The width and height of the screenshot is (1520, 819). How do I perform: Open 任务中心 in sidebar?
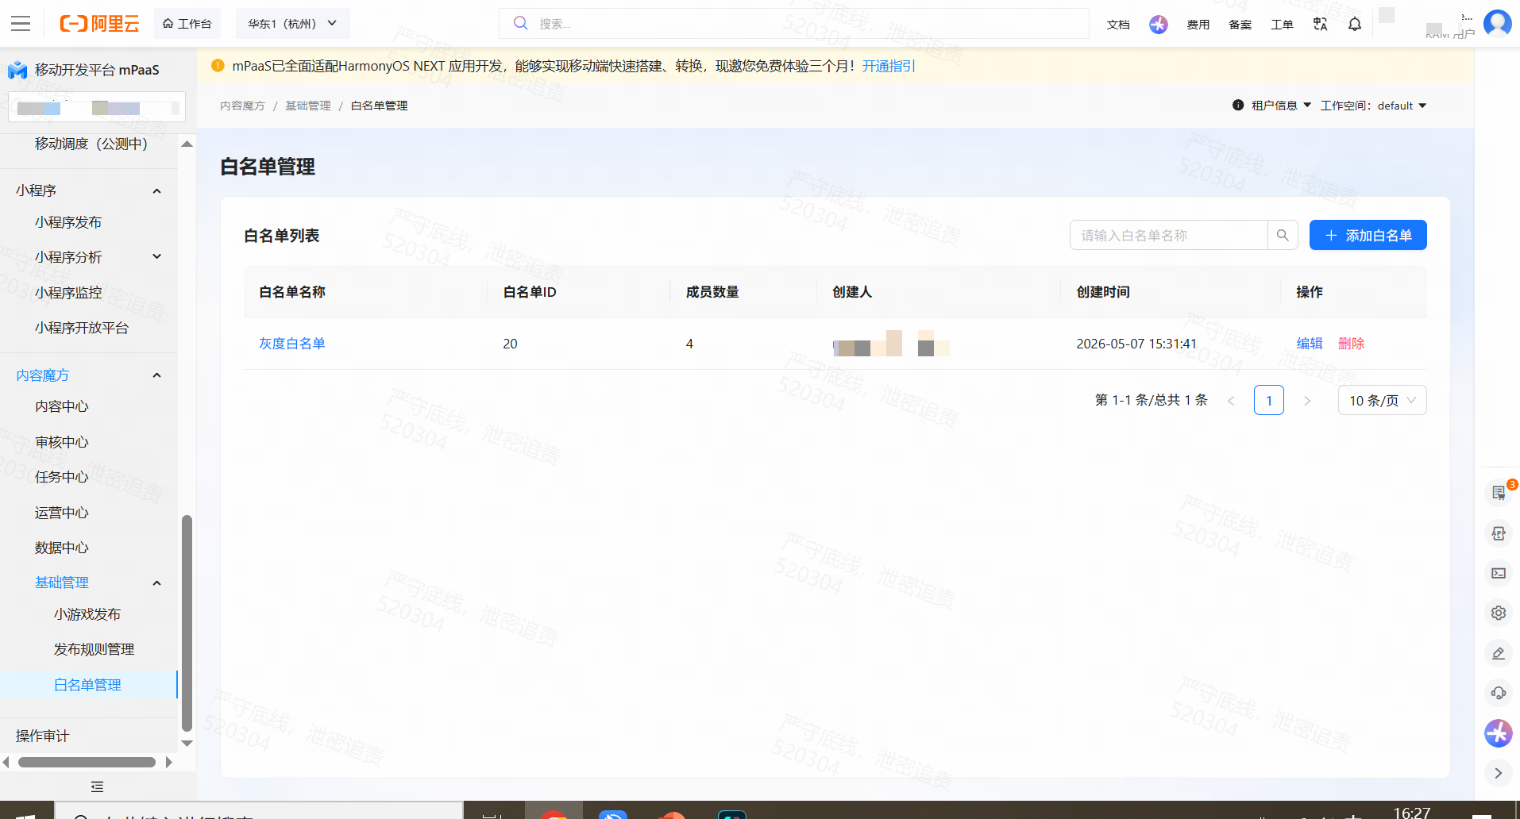[x=62, y=477]
